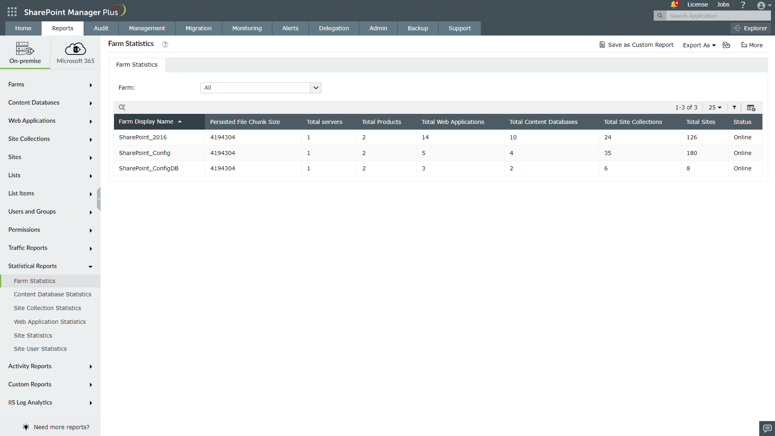Expand the Sites sidebar section

(x=50, y=157)
